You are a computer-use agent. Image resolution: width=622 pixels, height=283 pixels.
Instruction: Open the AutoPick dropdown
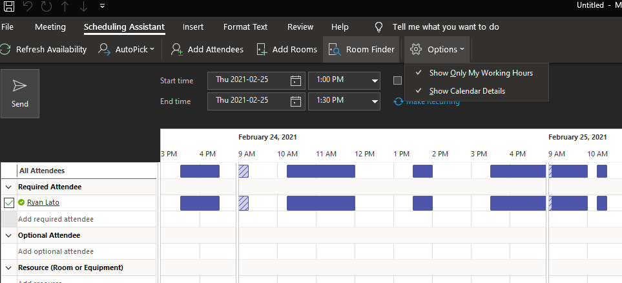(x=126, y=50)
